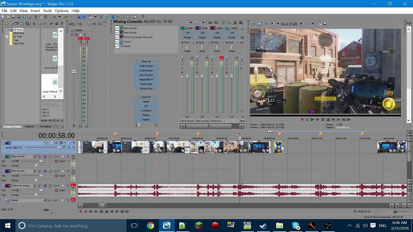Open Undo history dropdown arrow
The height and width of the screenshot is (232, 413).
coord(59,17)
